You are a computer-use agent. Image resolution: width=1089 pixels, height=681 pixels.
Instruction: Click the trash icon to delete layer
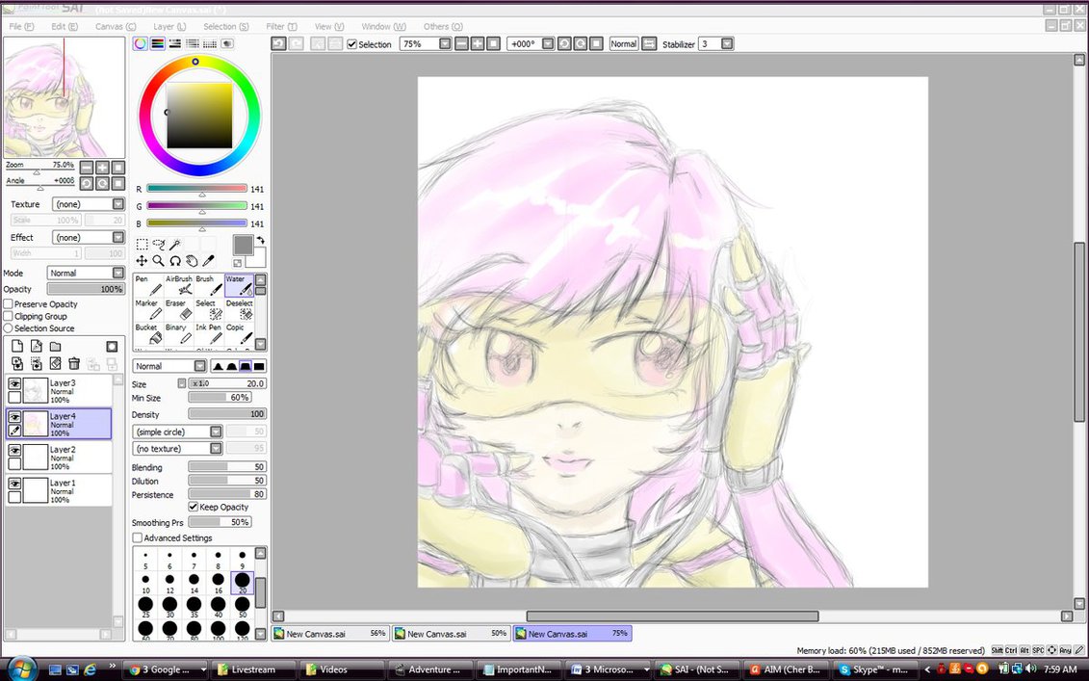click(x=74, y=363)
